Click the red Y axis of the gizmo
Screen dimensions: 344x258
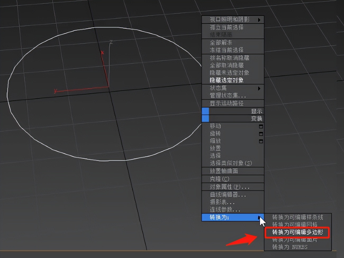click(x=79, y=89)
